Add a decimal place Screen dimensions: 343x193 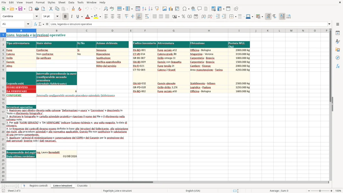[x=204, y=17]
